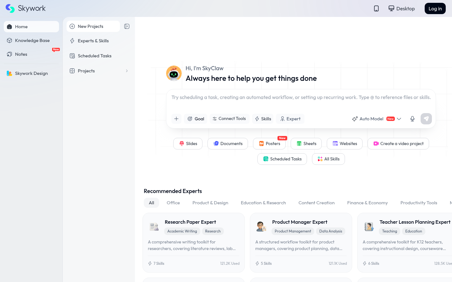Click the Product Manager Expert avatar
The image size is (452, 282).
[x=261, y=227]
